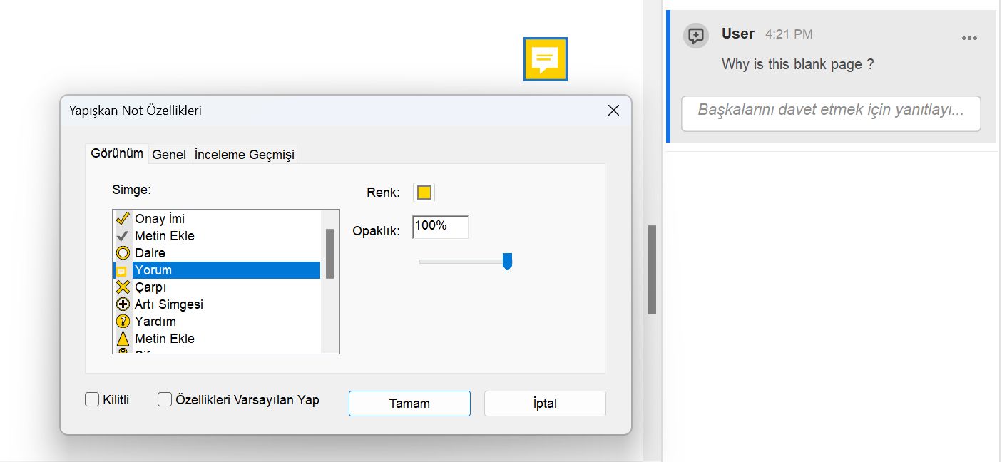The image size is (1002, 462).
Task: Click the Opaklık slider handle
Action: click(507, 262)
